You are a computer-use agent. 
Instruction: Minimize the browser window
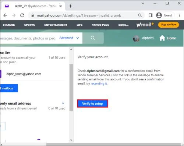click(x=155, y=3)
